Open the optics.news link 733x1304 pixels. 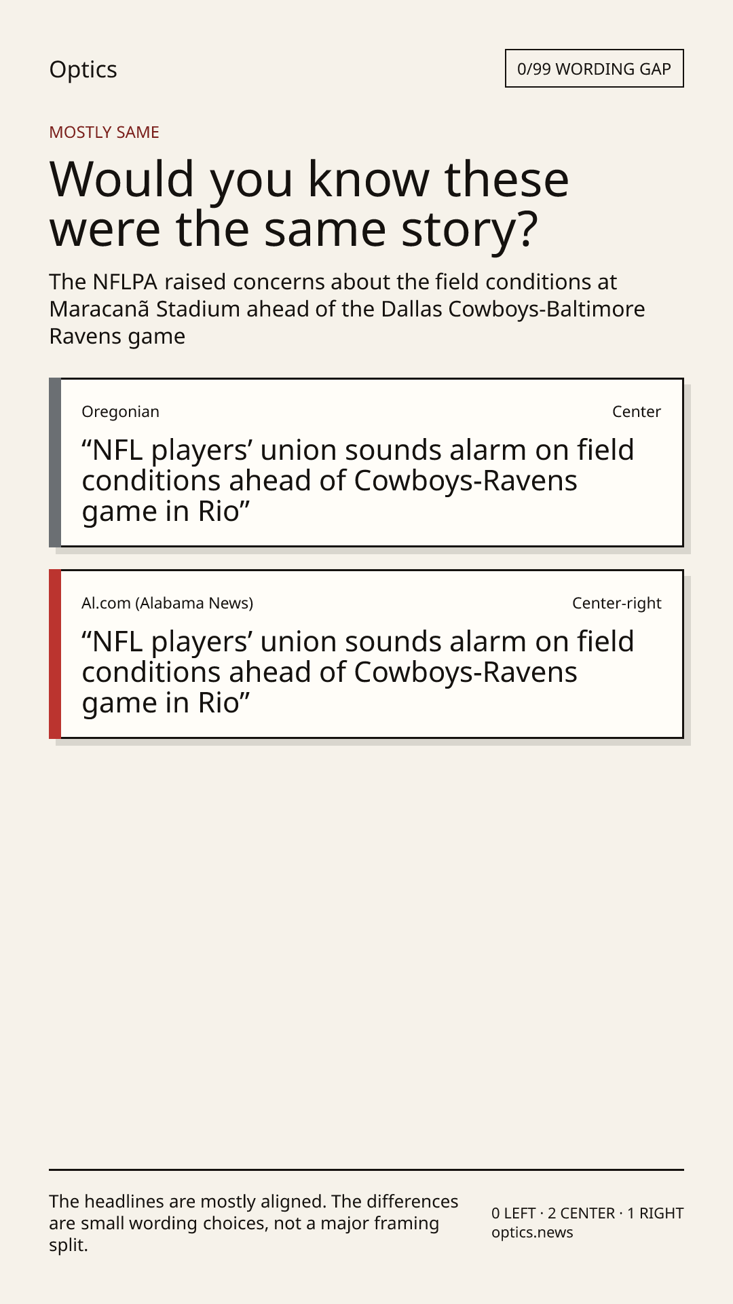[x=532, y=1233]
